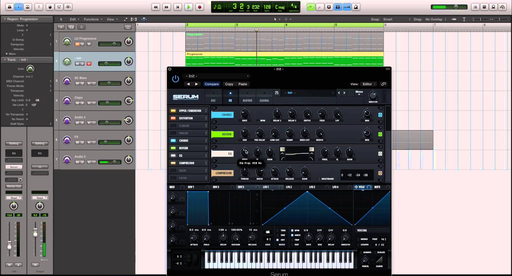Image resolution: width=512 pixels, height=276 pixels.
Task: Disable record on the Init track
Action: [89, 64]
